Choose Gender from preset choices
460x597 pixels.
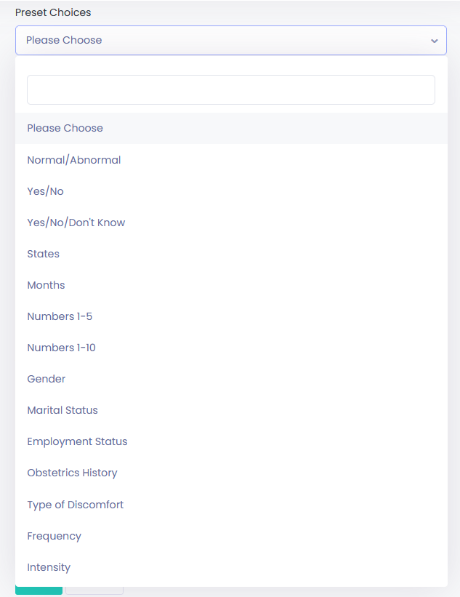coord(231,378)
